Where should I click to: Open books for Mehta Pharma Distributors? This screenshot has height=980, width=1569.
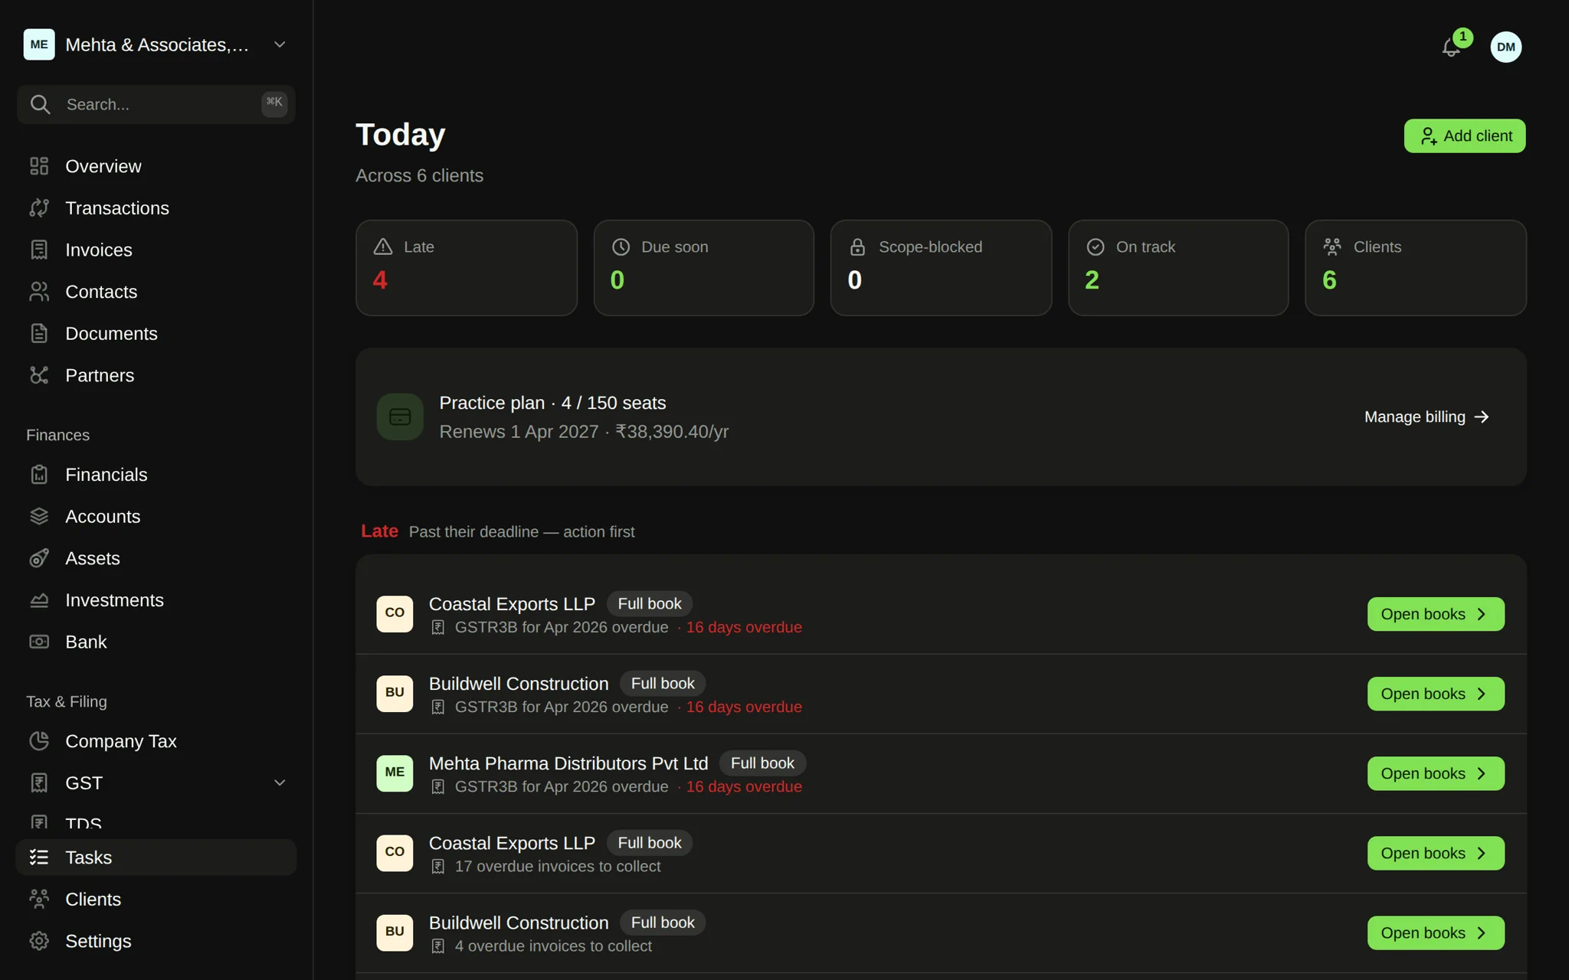pos(1436,773)
